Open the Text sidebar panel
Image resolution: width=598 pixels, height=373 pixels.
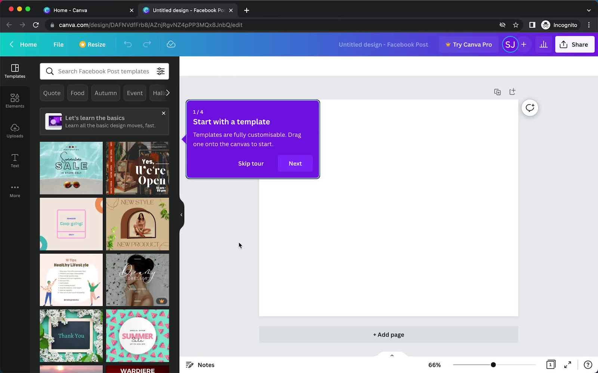click(15, 161)
